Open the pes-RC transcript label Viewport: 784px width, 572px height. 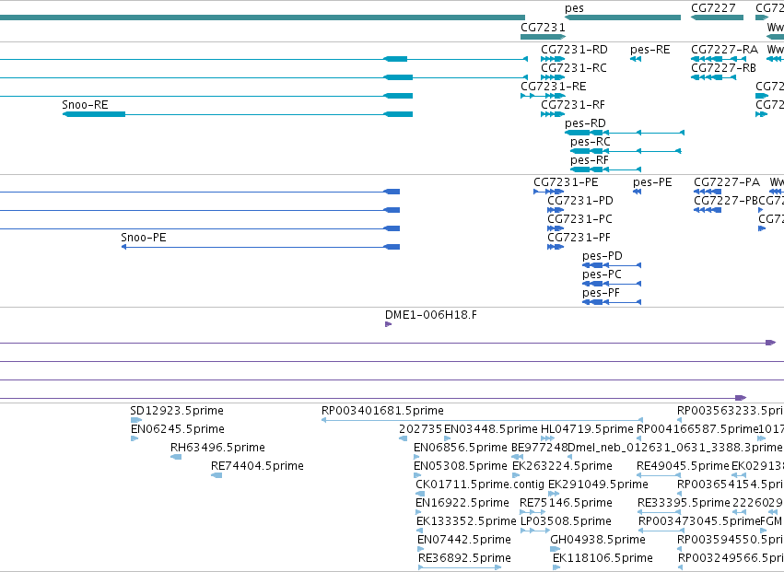pyautogui.click(x=591, y=142)
